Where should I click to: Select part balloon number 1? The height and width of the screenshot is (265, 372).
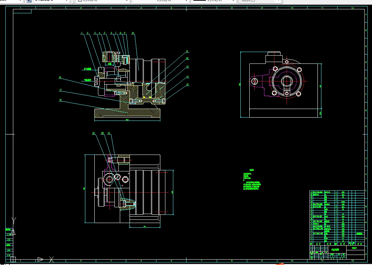tap(82, 33)
